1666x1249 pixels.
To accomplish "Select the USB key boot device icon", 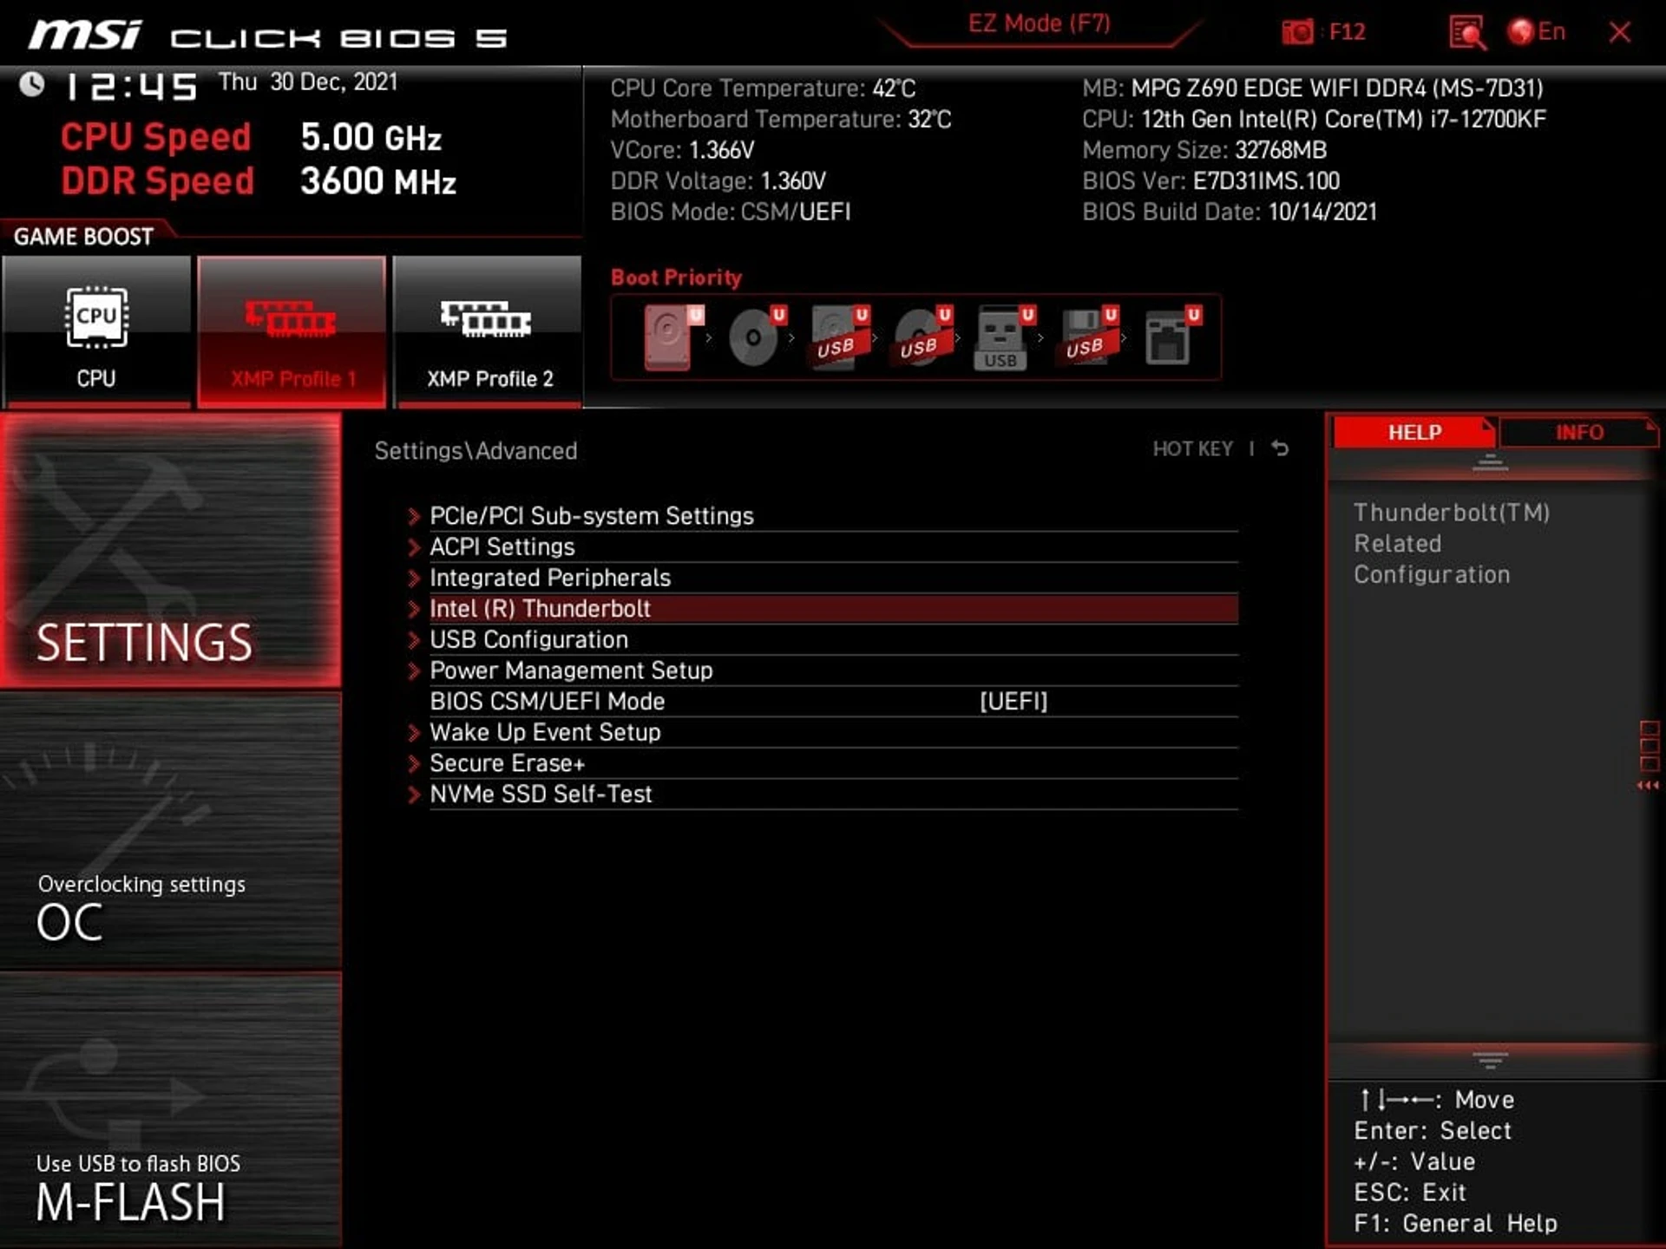I will 1004,337.
